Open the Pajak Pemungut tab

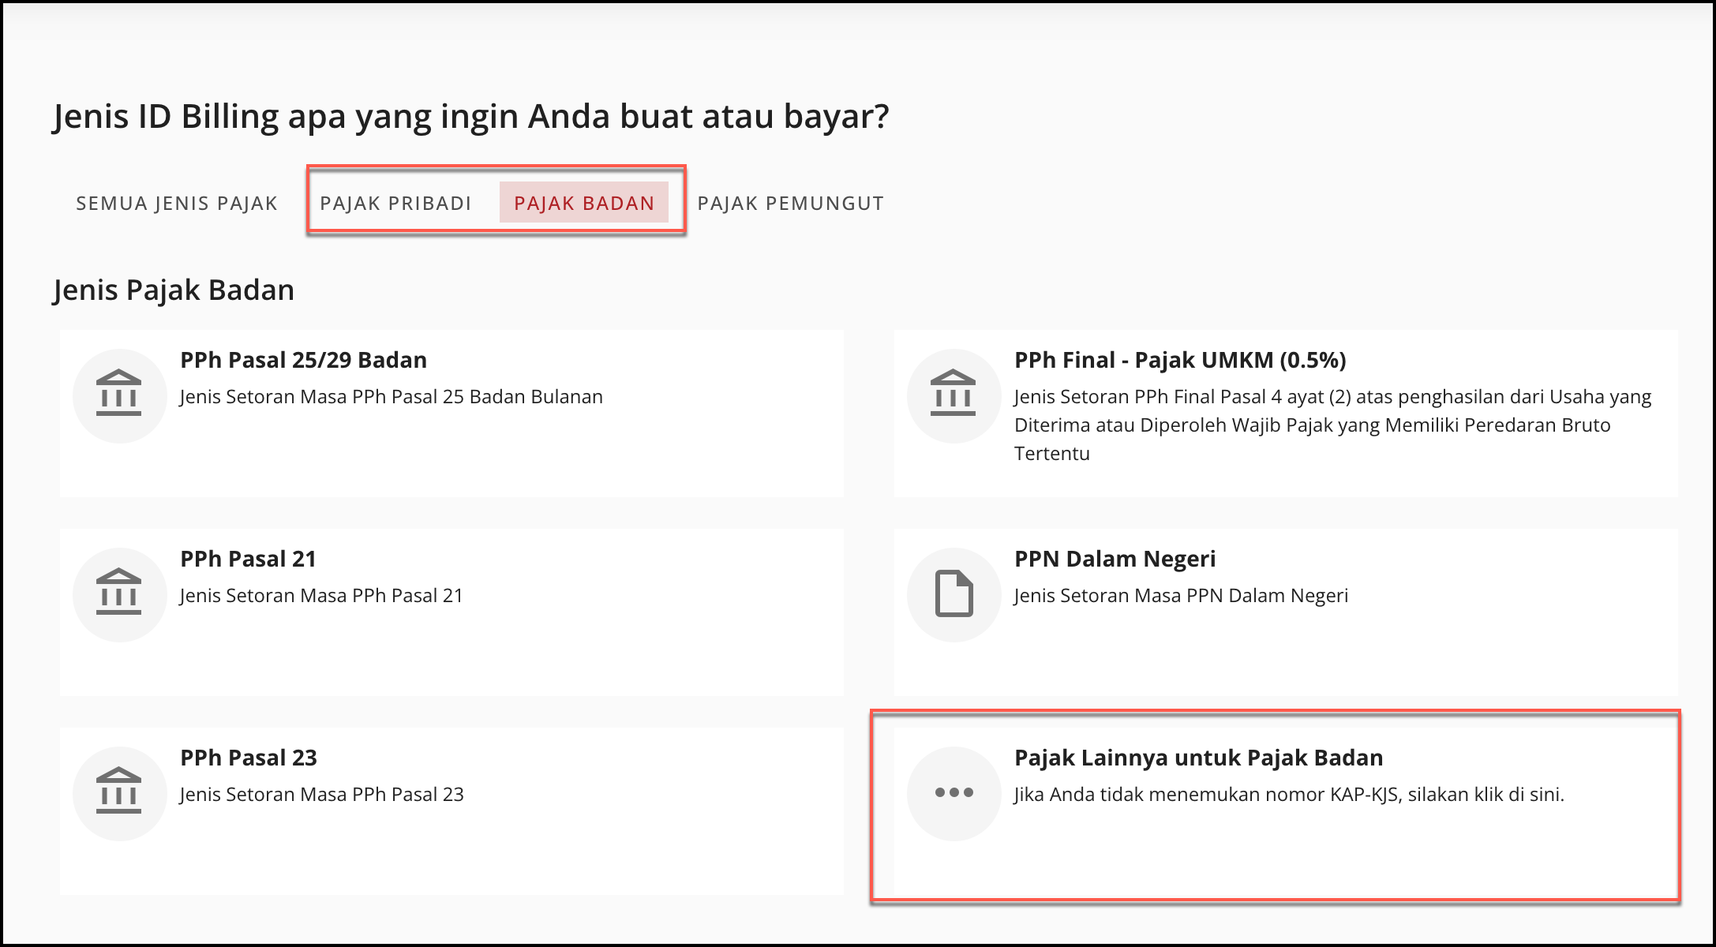pos(790,203)
